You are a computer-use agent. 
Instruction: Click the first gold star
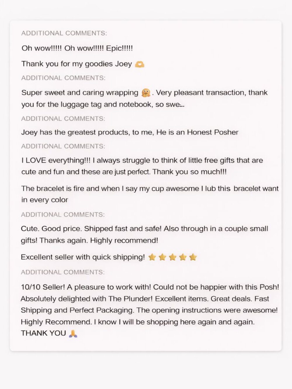point(152,257)
